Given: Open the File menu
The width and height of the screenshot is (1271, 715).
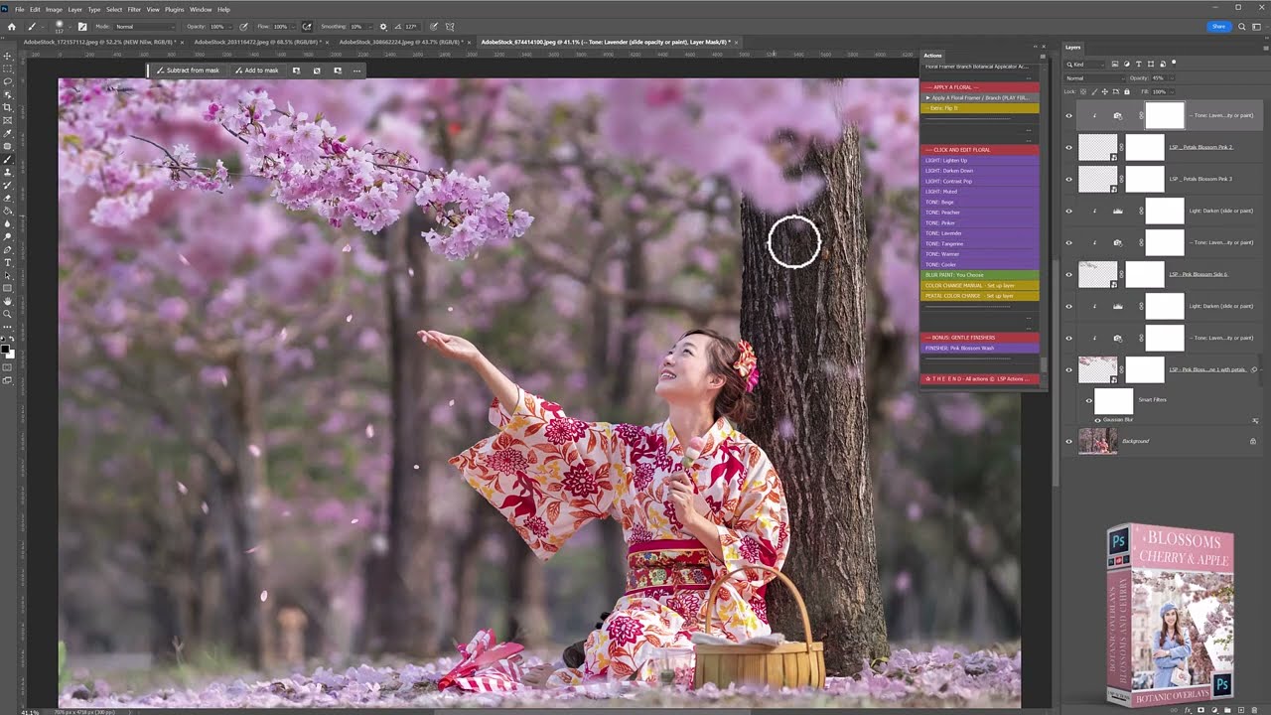Looking at the screenshot, I should click(x=19, y=9).
